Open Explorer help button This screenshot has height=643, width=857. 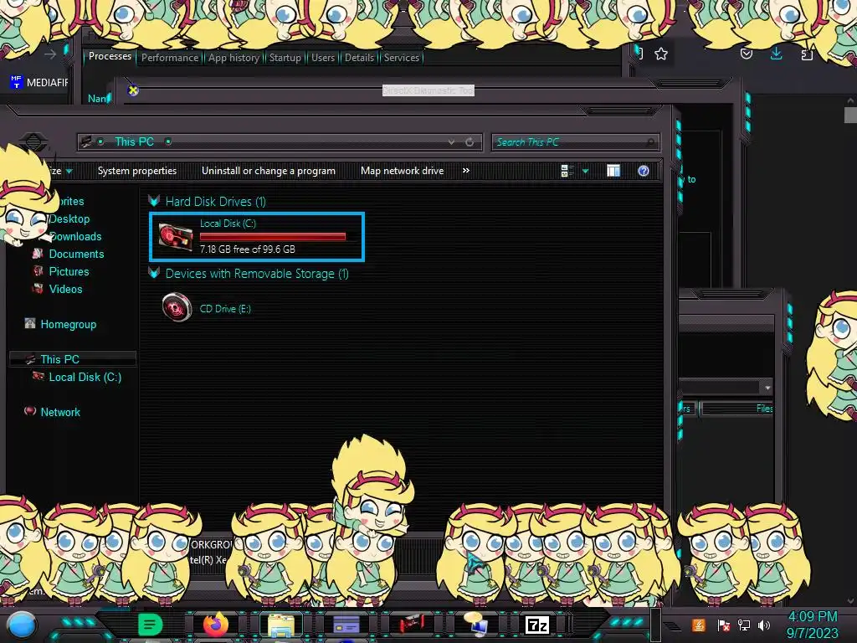click(x=644, y=171)
